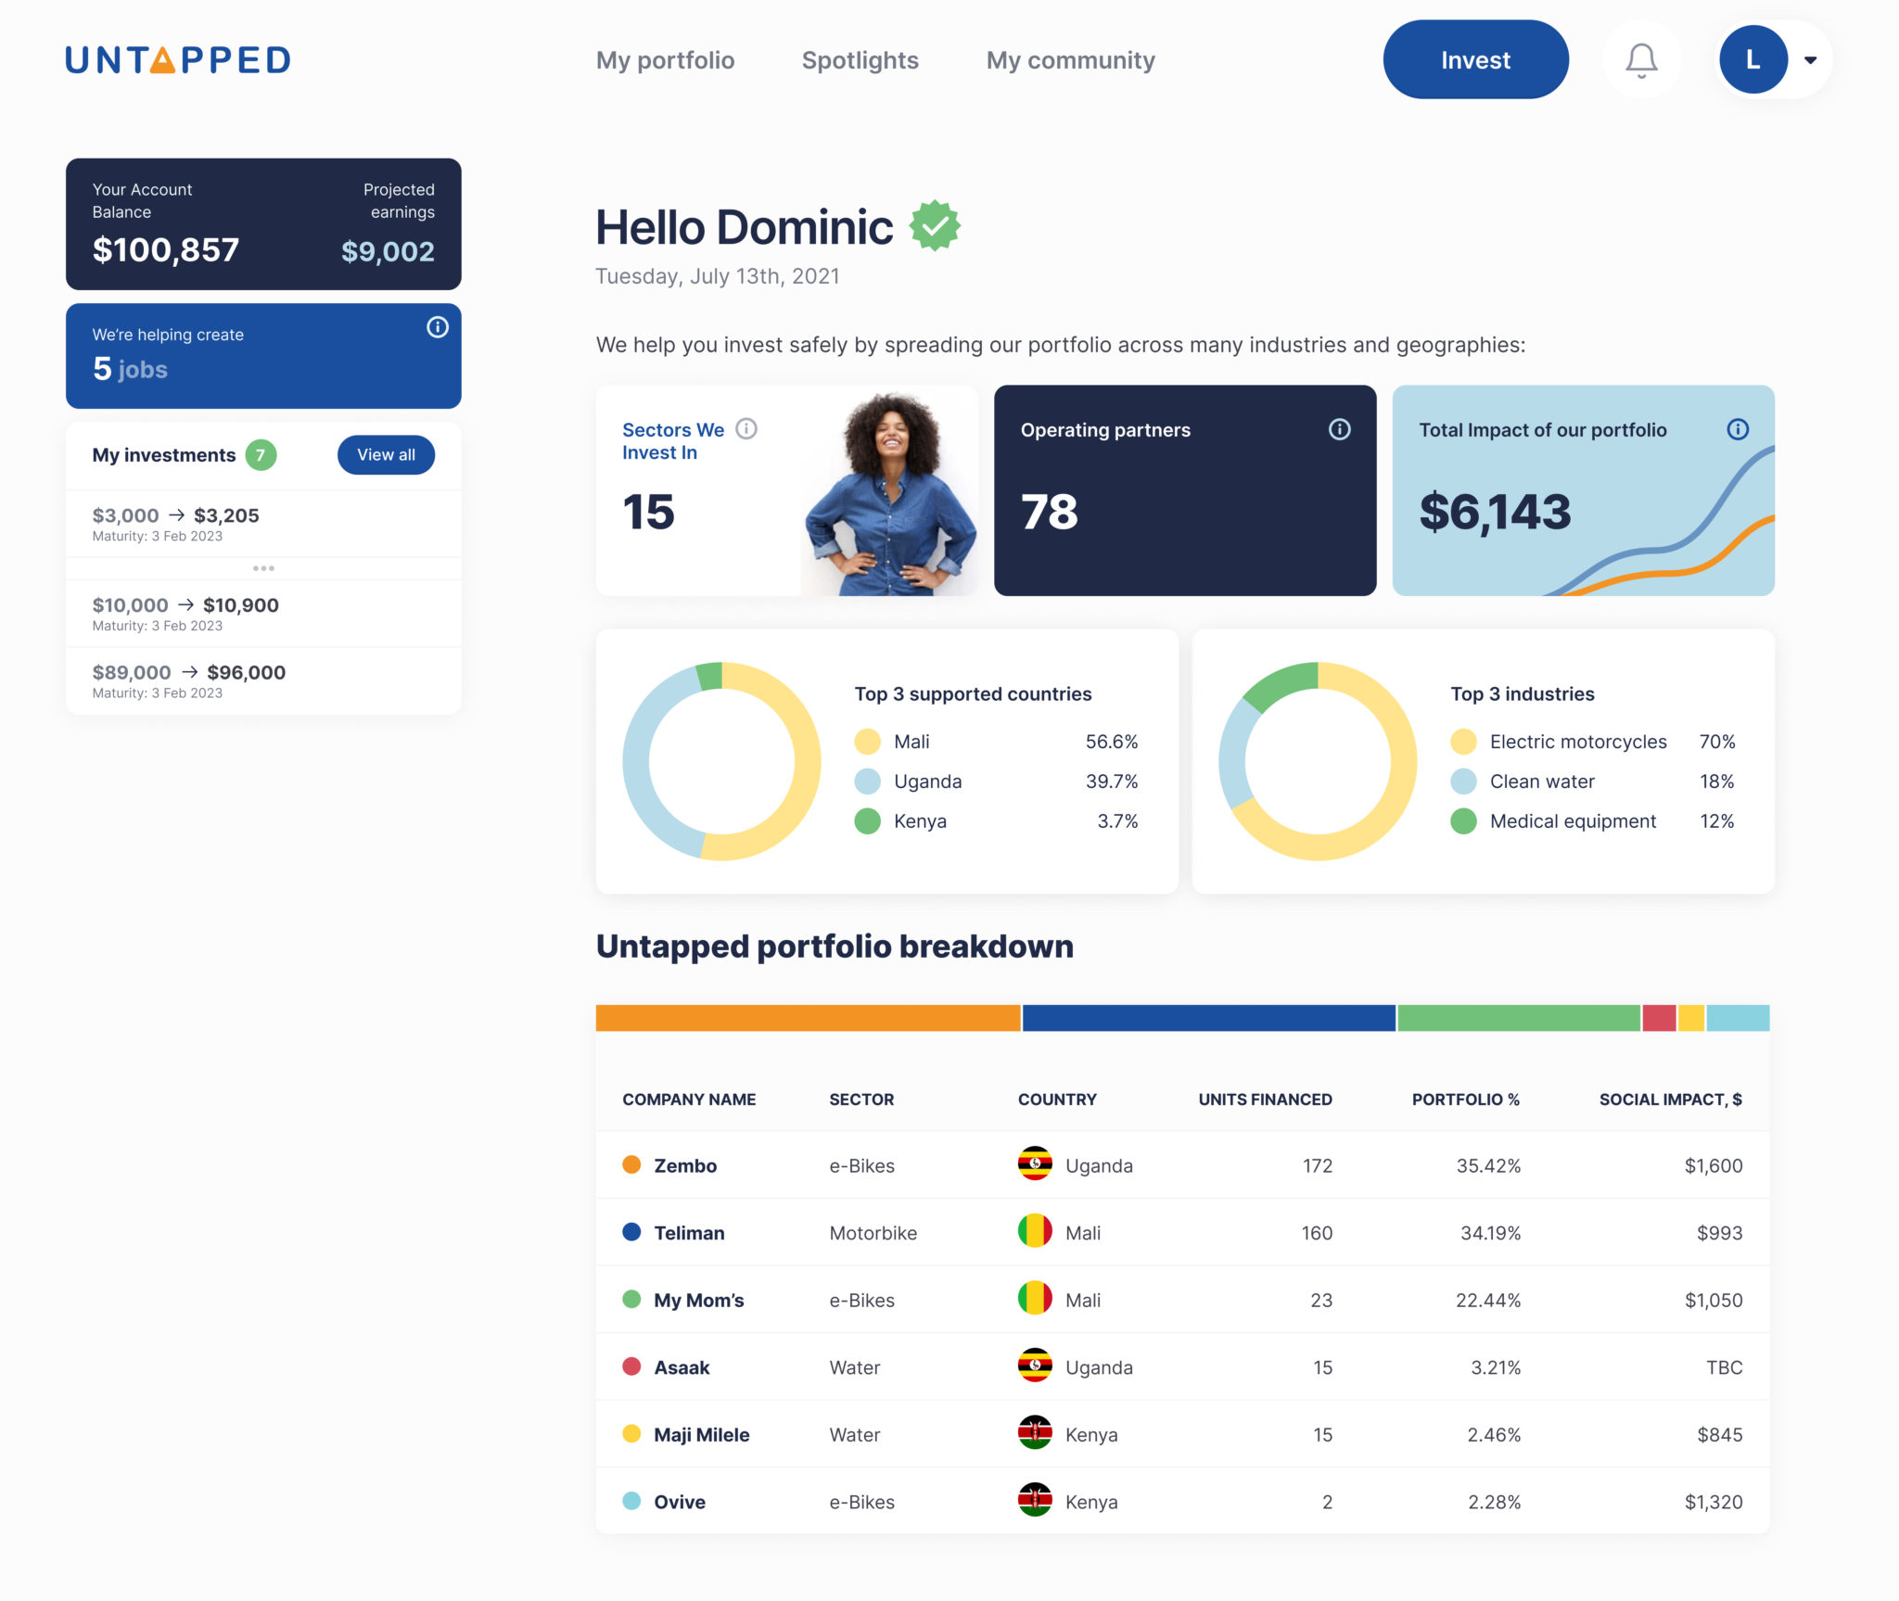Click the Uganda flag in the Zembo row
This screenshot has height=1601, width=1899.
[1035, 1165]
